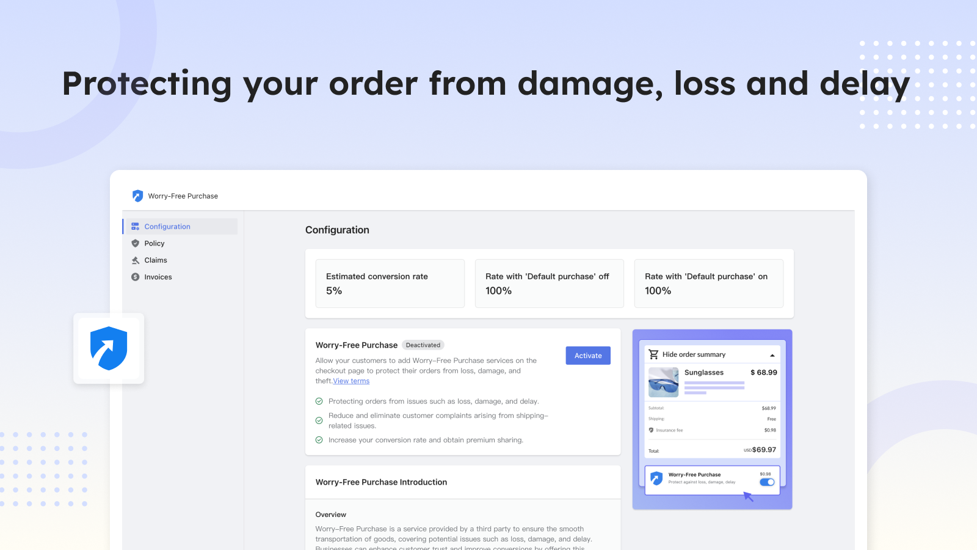Click the Deactivated status badge
Viewport: 977px width, 550px height.
click(423, 345)
